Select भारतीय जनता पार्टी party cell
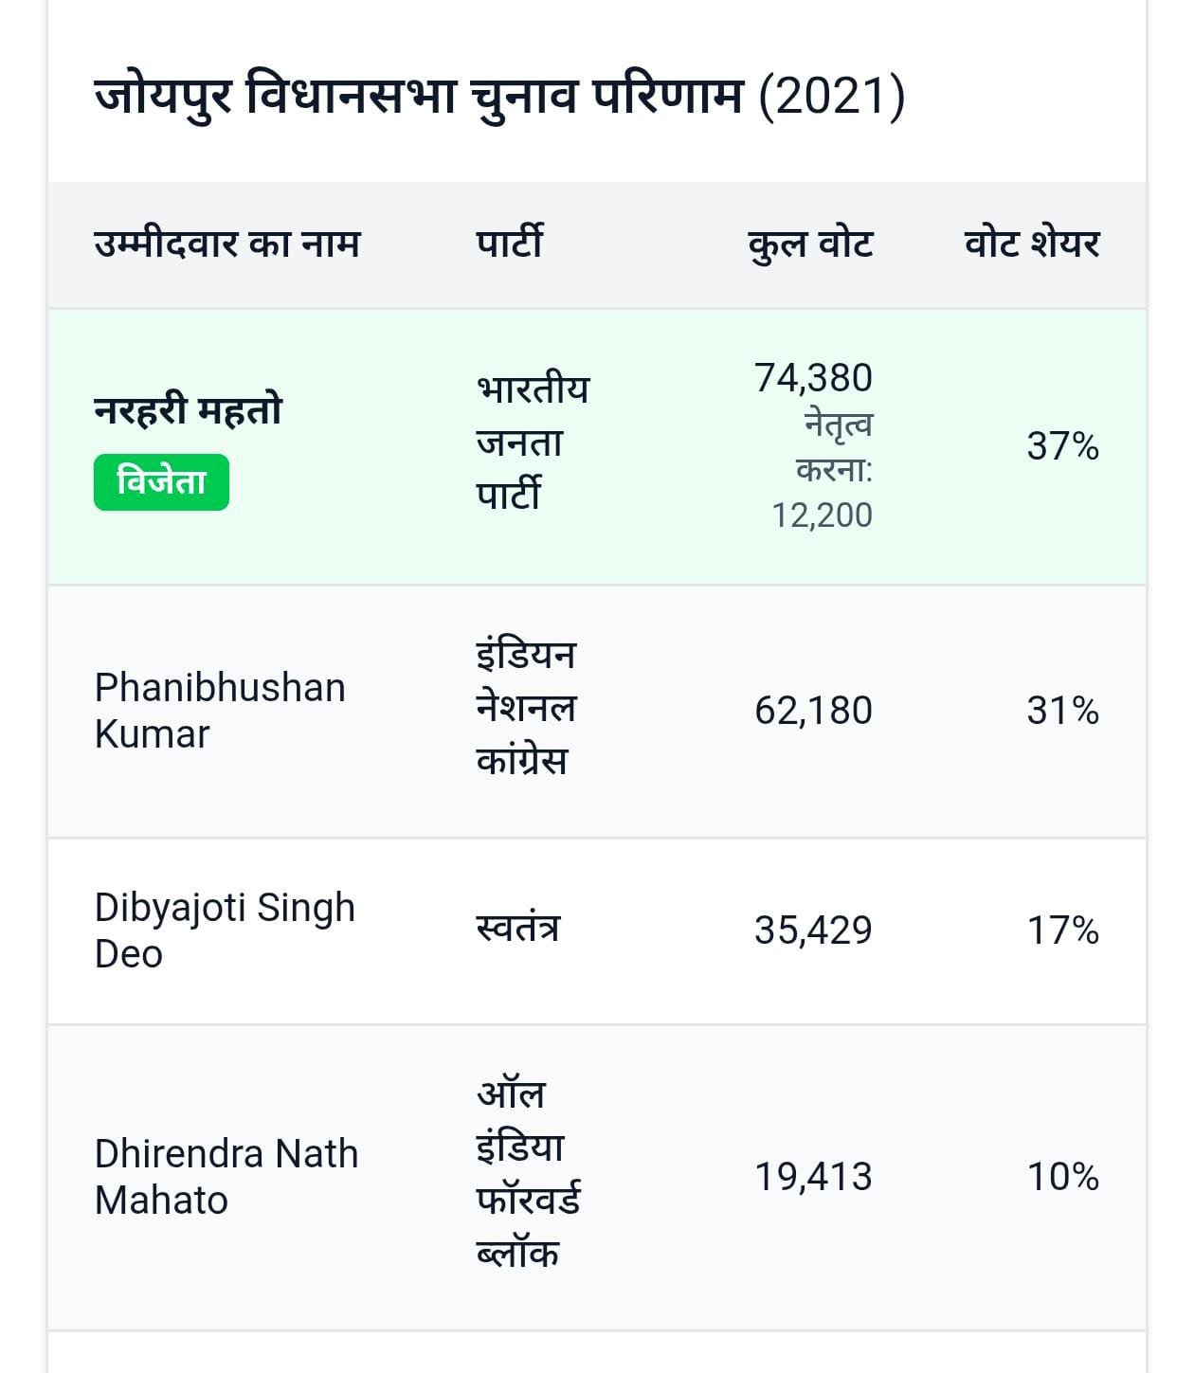The width and height of the screenshot is (1194, 1373). coord(533,443)
